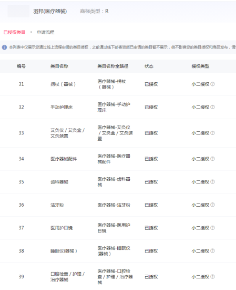Click question mark icon in row 34

click(x=212, y=159)
